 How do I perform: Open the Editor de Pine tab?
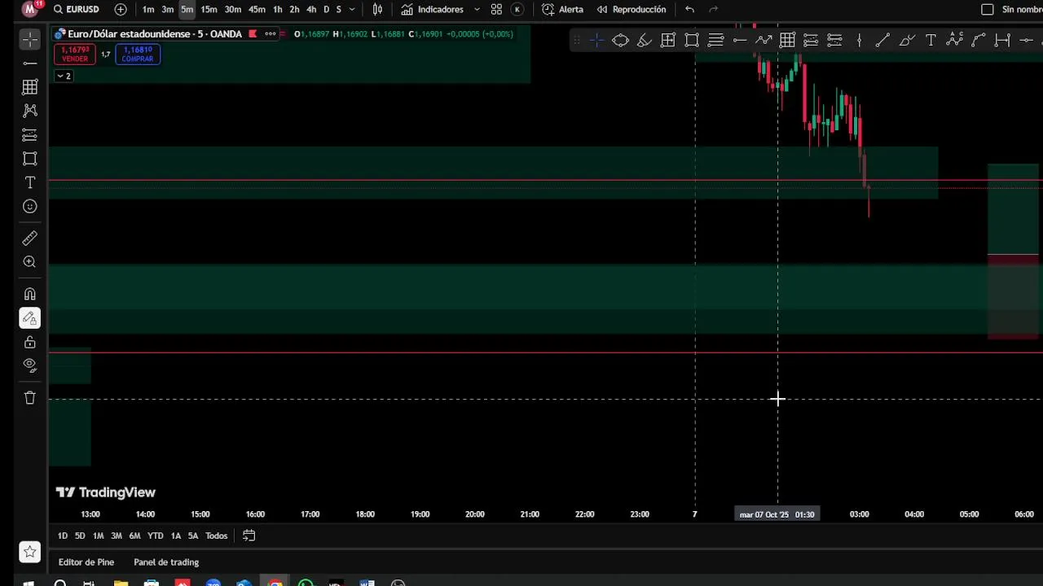pos(86,562)
